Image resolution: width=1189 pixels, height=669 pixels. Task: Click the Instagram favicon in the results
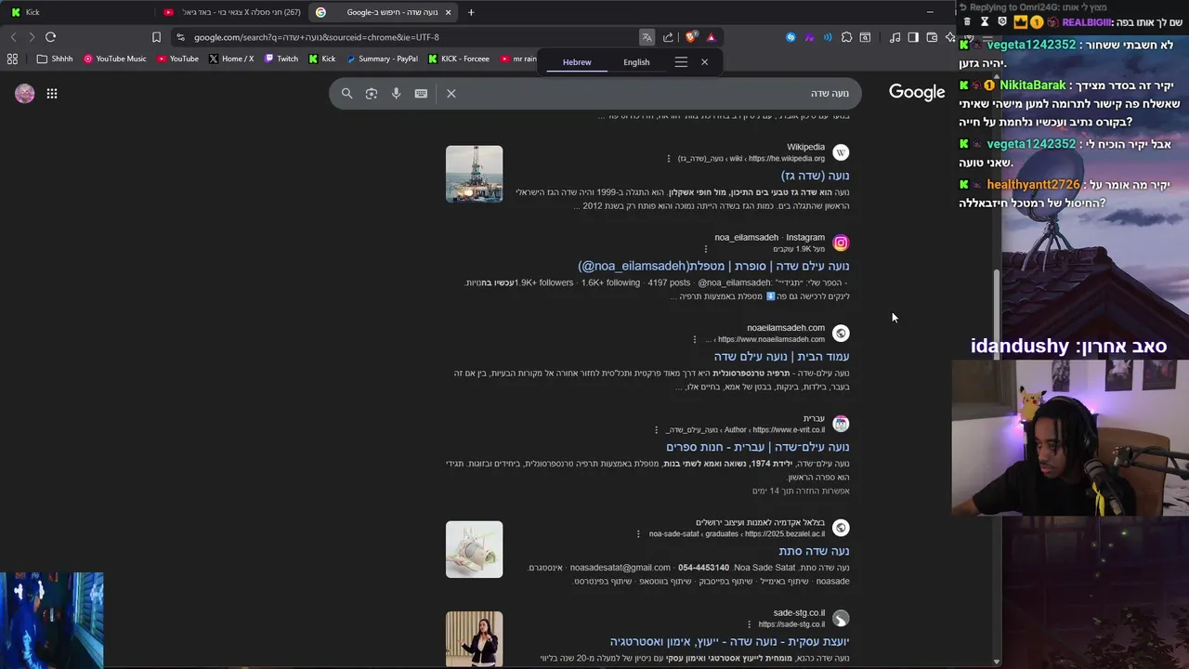coord(841,243)
